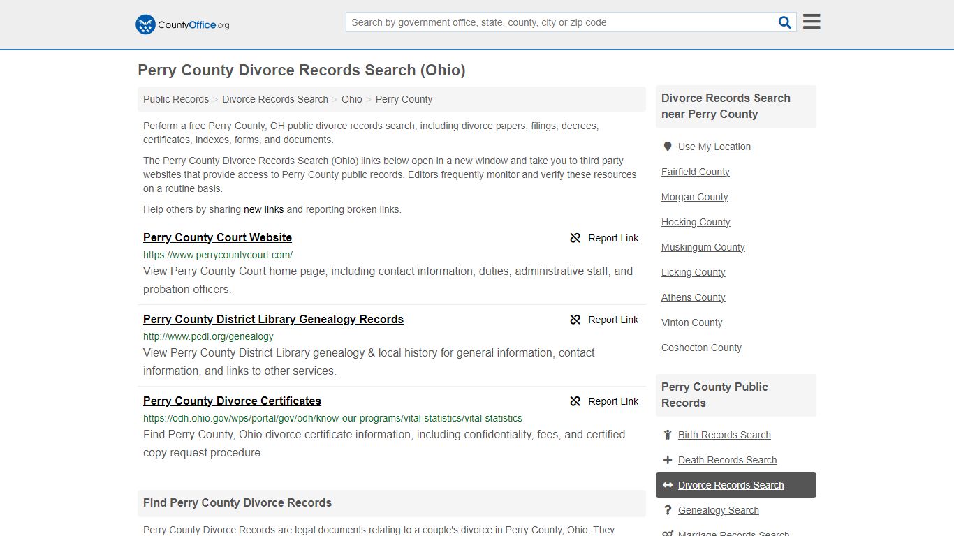The image size is (954, 536).
Task: Click the magnifier search icon
Action: (785, 22)
